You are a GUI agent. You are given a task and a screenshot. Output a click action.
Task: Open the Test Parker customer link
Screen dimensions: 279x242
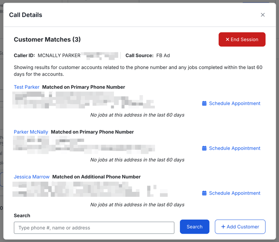[27, 87]
